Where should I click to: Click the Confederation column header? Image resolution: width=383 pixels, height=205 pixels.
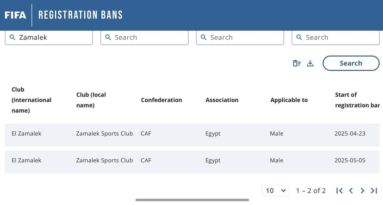coord(161,100)
